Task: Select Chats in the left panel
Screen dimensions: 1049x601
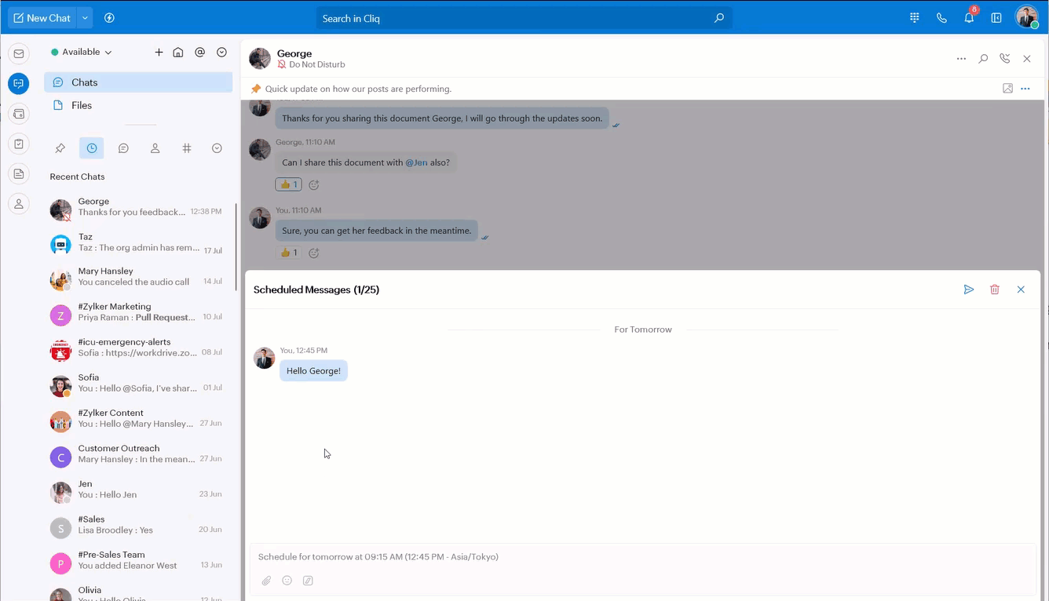Action: click(138, 82)
